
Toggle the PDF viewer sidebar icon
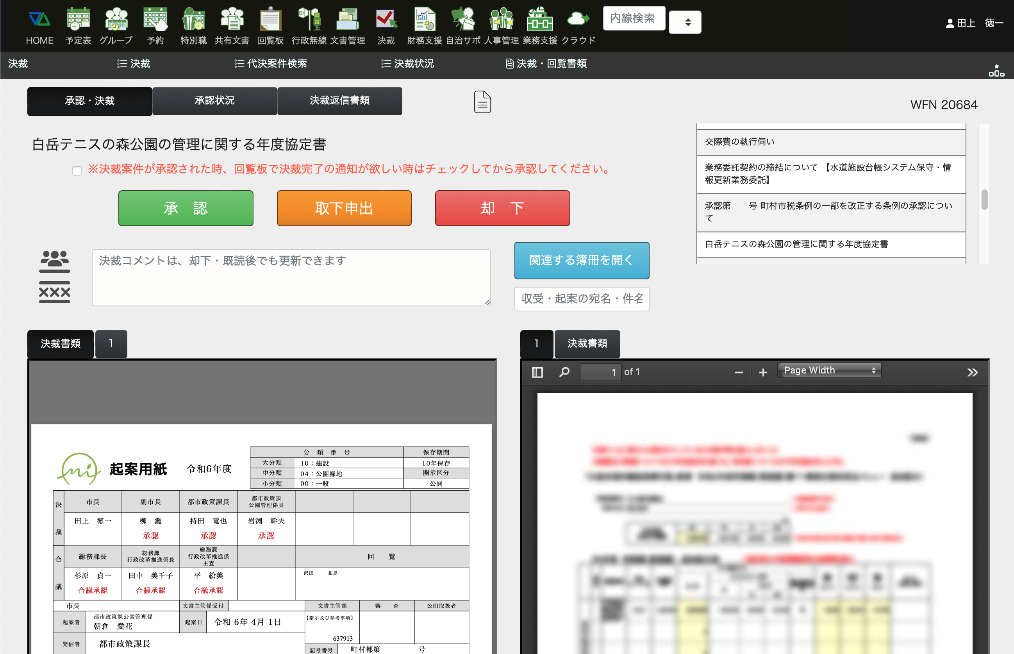click(537, 372)
